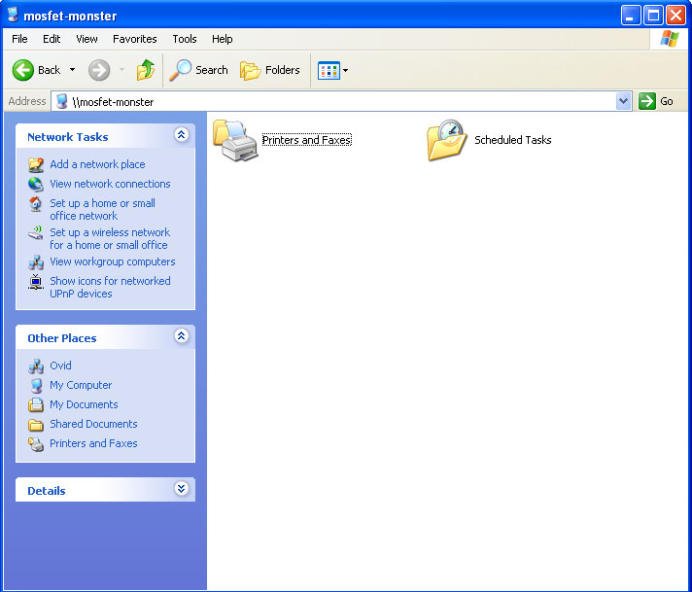The image size is (692, 592).
Task: Open the Edit menu
Action: click(52, 39)
